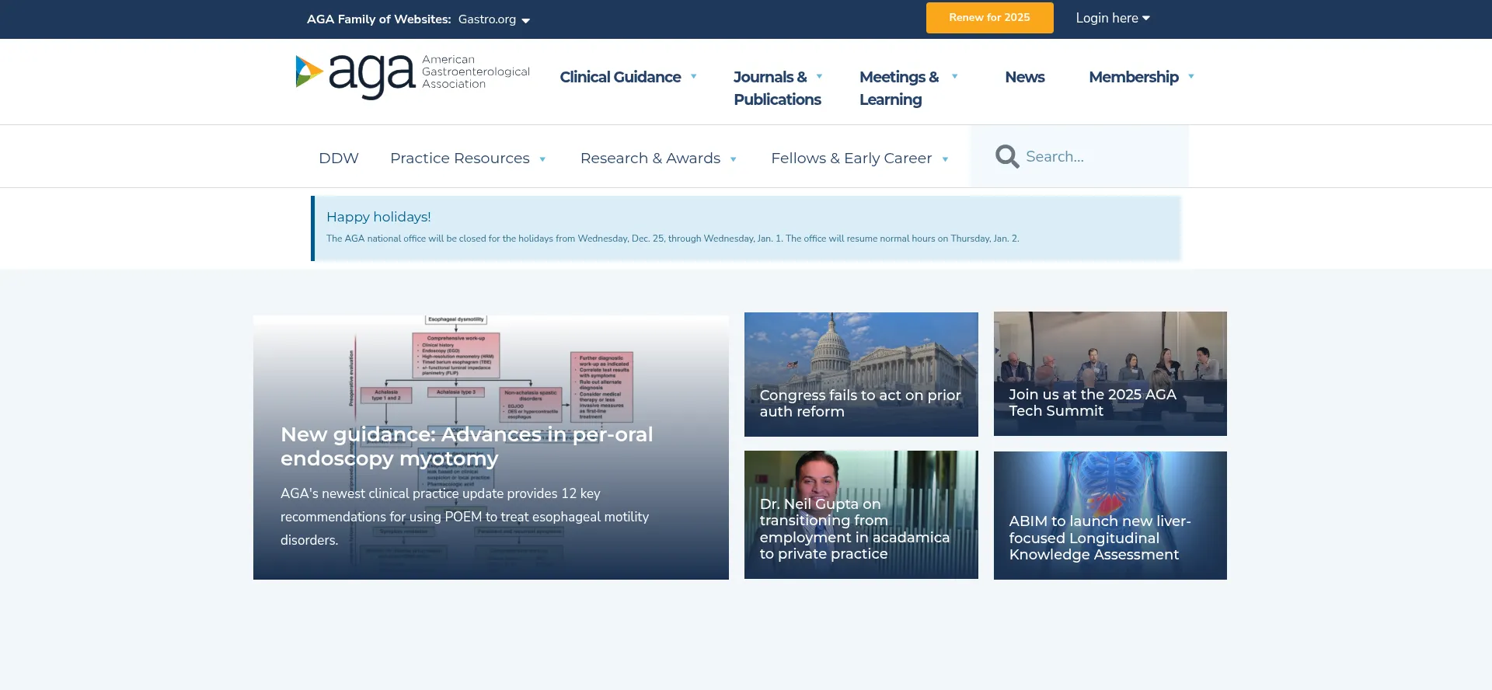The height and width of the screenshot is (690, 1492).
Task: Go to the DDW page
Action: (339, 159)
